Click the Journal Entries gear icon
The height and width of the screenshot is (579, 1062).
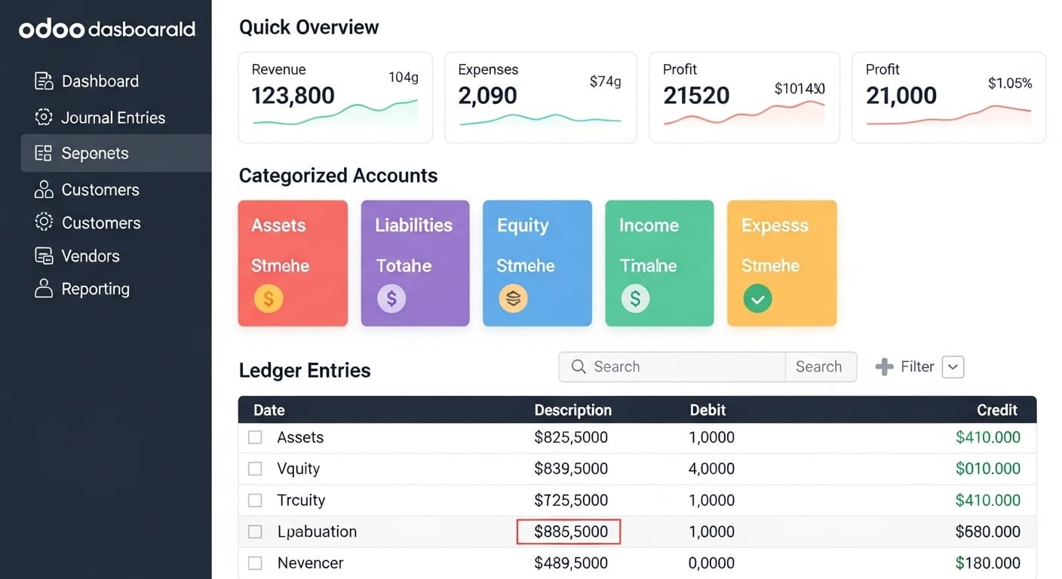click(x=44, y=118)
